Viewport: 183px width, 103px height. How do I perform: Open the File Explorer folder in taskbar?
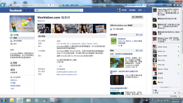click(x=28, y=100)
